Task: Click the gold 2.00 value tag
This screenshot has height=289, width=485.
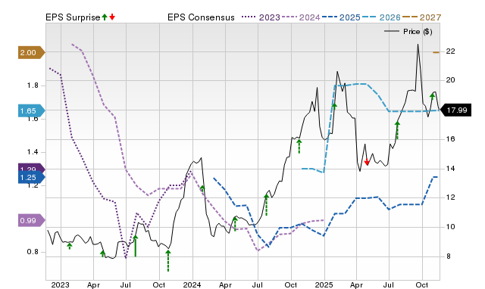Action: [32, 53]
